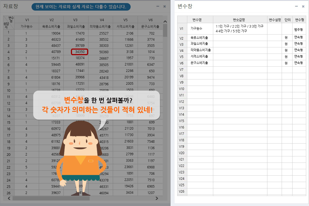
Task: Click the empty variable name field for V7
Action: 200,70
